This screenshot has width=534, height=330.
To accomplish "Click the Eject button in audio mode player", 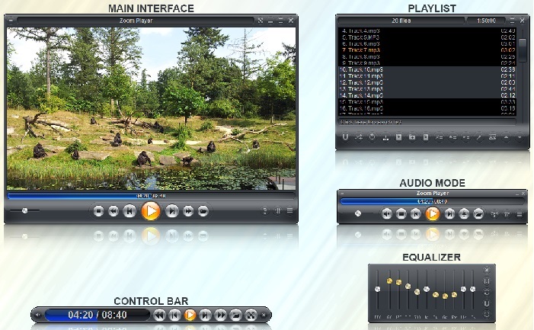I will pyautogui.click(x=464, y=213).
